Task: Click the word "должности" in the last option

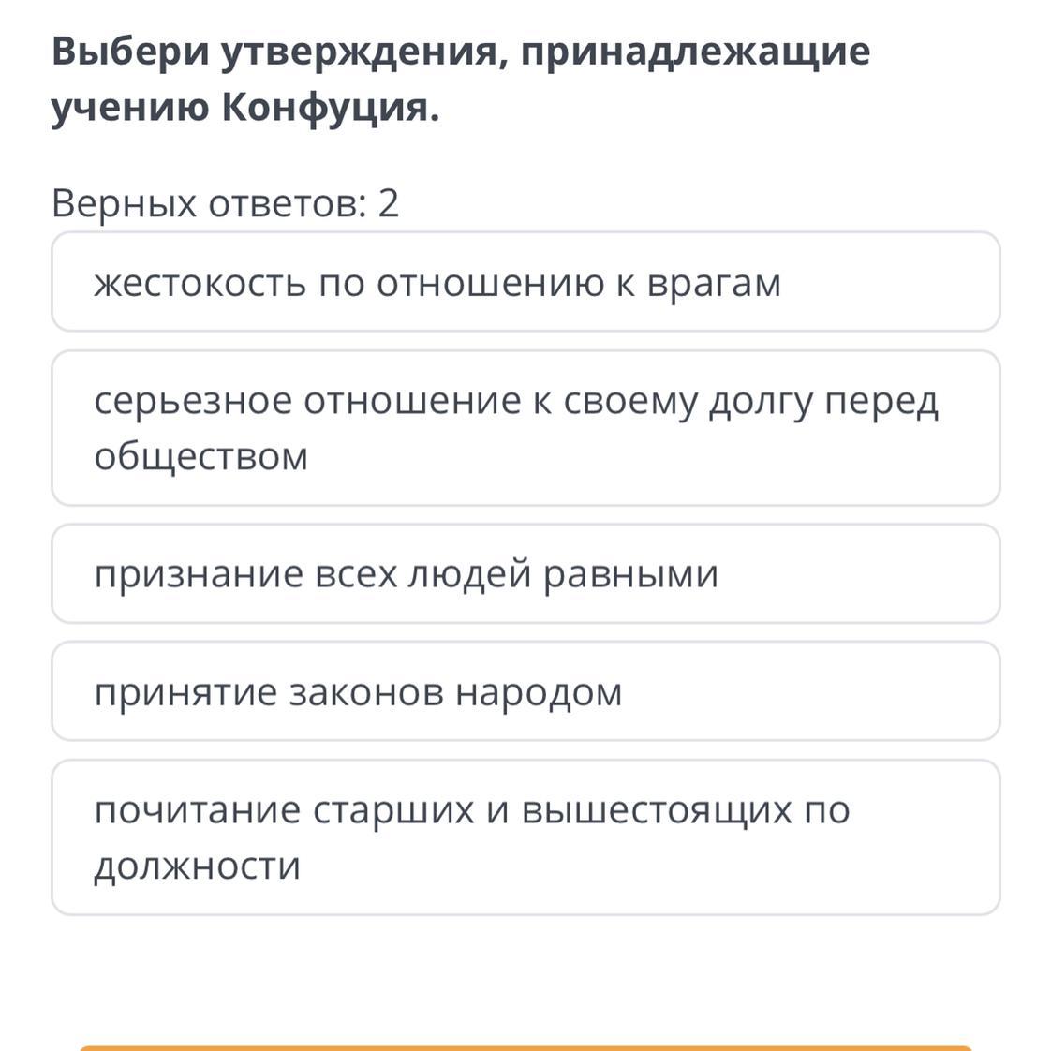Action: pyautogui.click(x=198, y=866)
